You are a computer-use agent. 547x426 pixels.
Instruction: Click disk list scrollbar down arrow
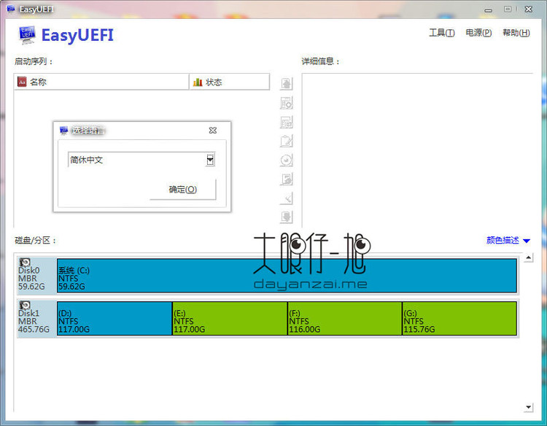pos(529,407)
